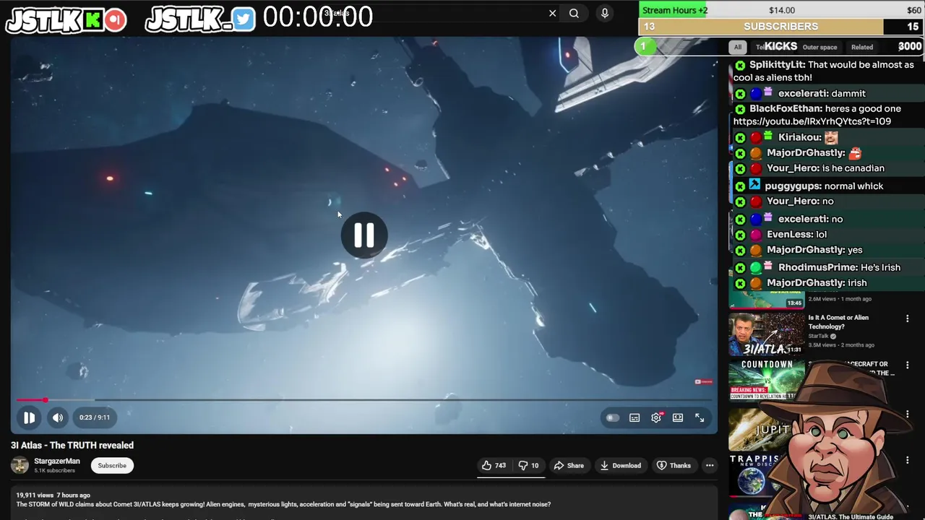
Task: Open the StargazerMan channel avatar
Action: (x=20, y=465)
